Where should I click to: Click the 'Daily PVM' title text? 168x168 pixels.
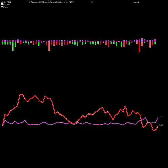click(6, 2)
